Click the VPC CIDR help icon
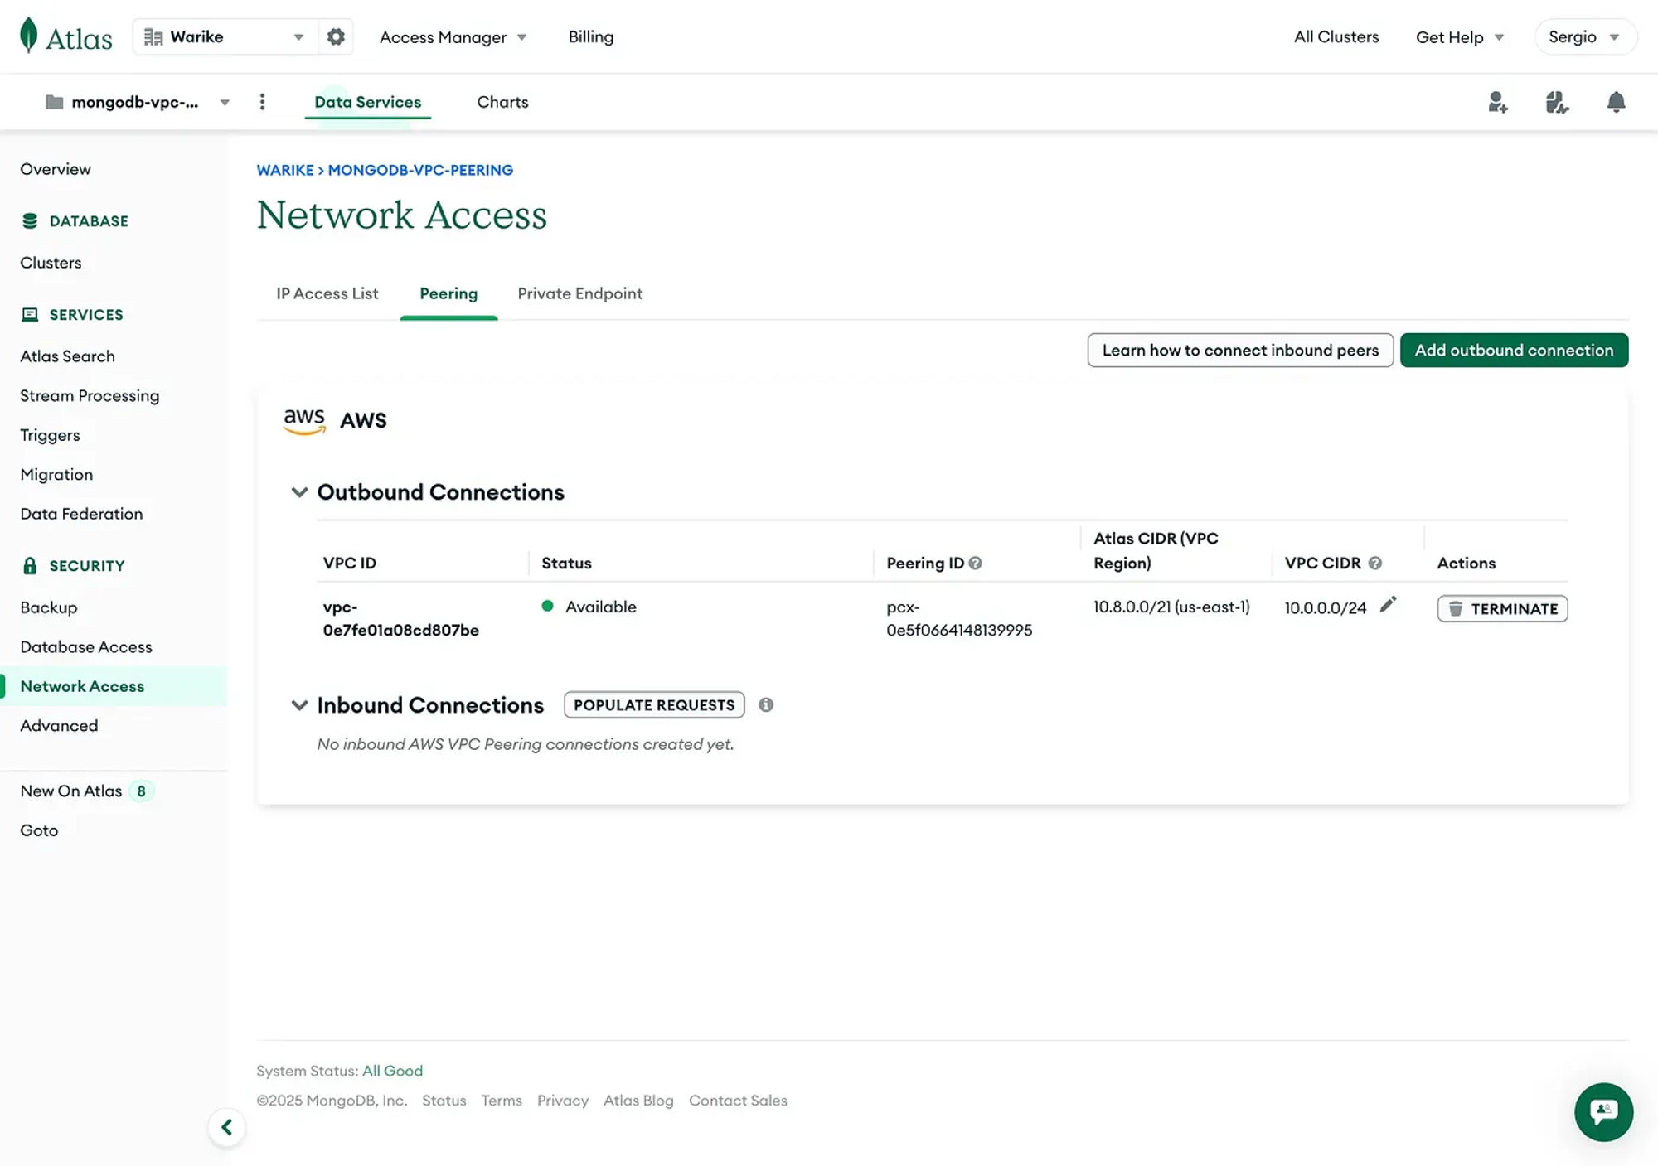Image resolution: width=1658 pixels, height=1166 pixels. point(1375,563)
